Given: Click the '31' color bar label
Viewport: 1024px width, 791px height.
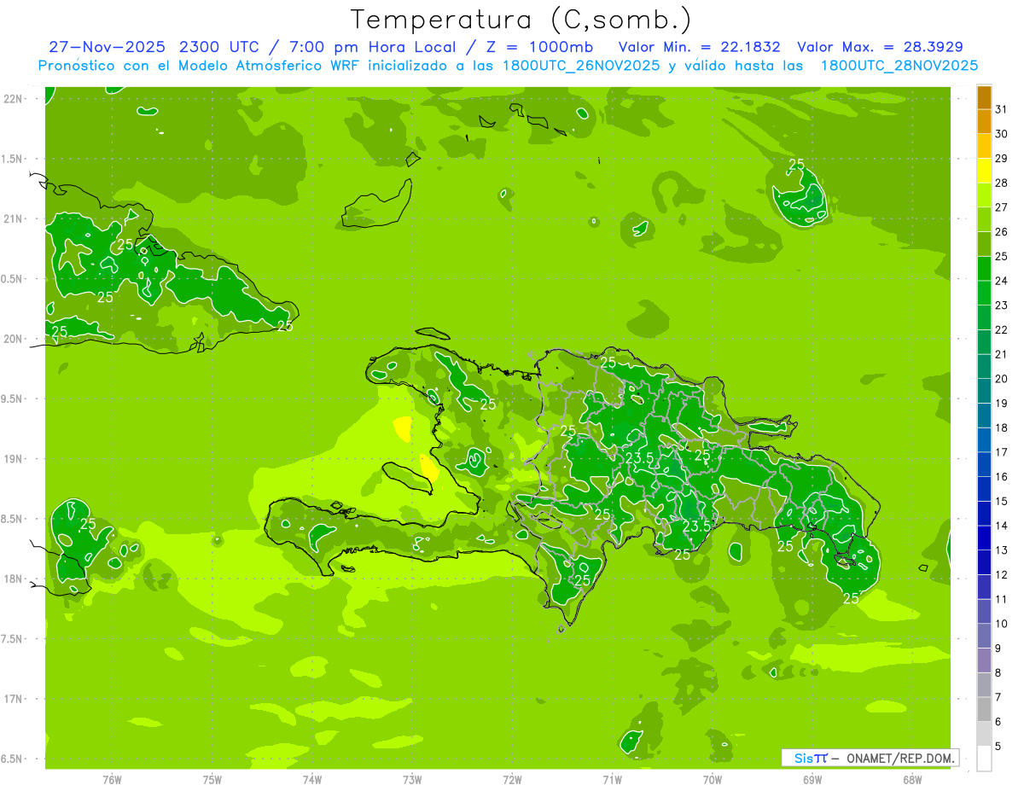Looking at the screenshot, I should click(1001, 108).
